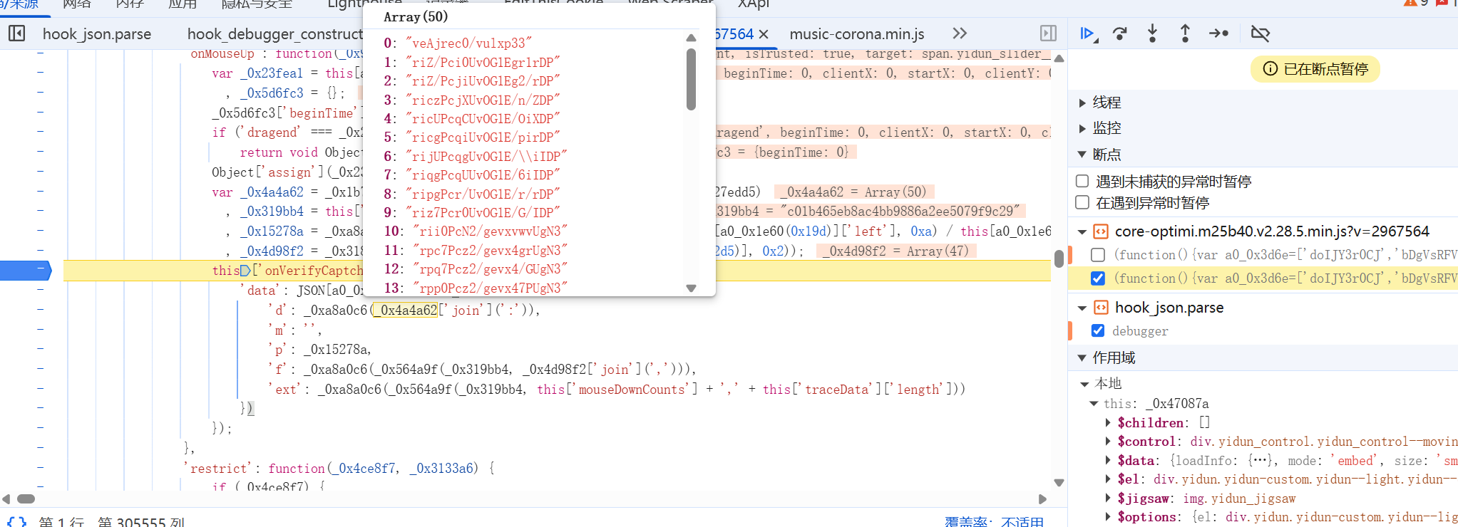Click the Array(50) popup header
Viewport: 1458px width, 527px height.
(416, 16)
